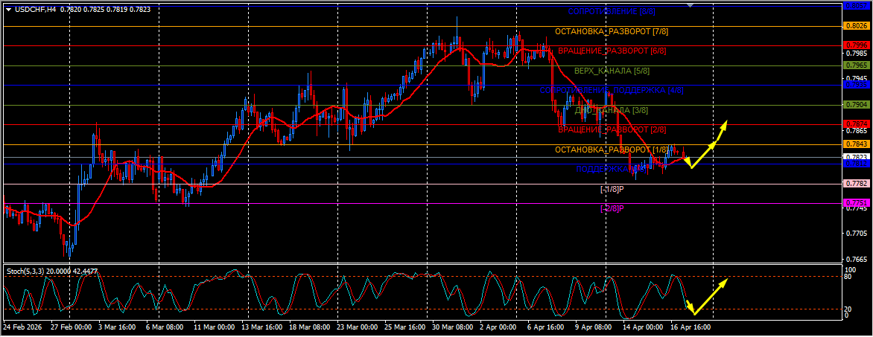Select the magenta [-2/8]P level label
The image size is (873, 337).
(612, 208)
